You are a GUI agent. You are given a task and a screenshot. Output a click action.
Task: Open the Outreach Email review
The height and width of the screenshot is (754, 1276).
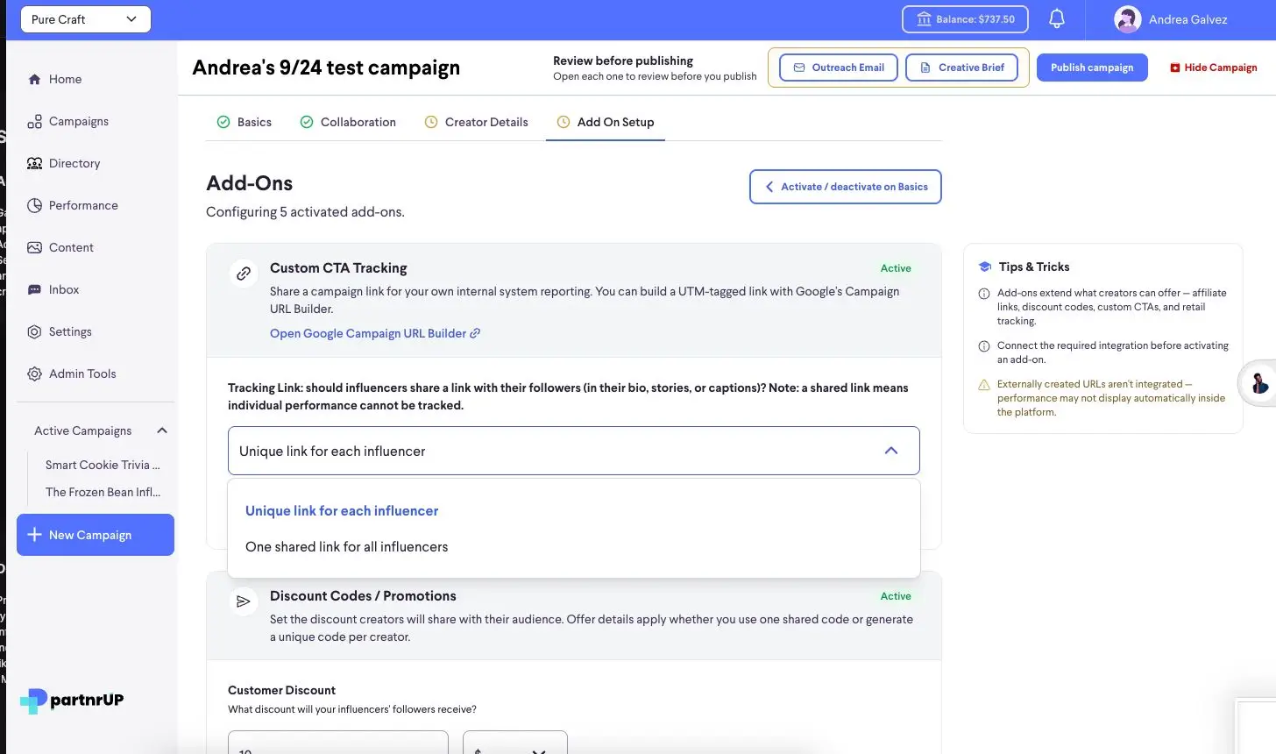coord(838,68)
